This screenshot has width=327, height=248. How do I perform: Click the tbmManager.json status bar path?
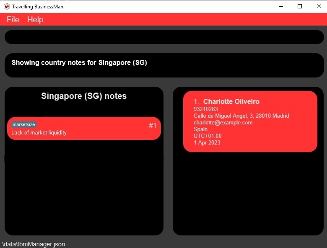point(33,244)
